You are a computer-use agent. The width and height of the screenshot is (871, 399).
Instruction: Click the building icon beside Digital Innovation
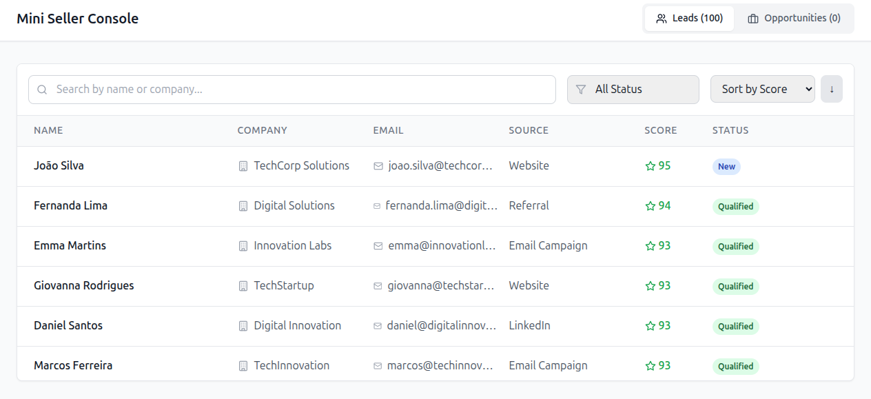click(x=243, y=326)
